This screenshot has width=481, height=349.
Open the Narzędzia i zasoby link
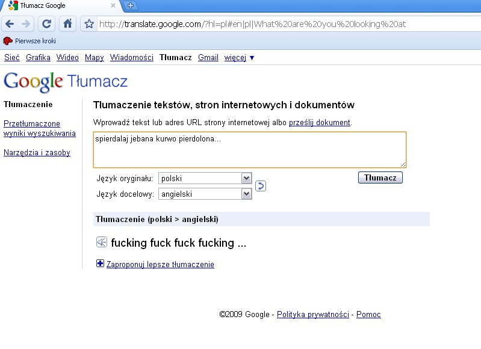click(x=37, y=152)
